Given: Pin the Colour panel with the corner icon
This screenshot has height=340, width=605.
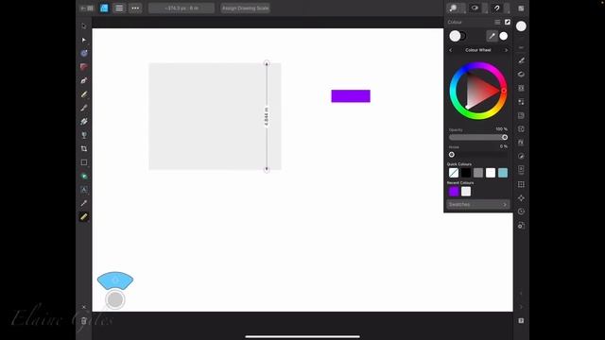Looking at the screenshot, I should [508, 22].
